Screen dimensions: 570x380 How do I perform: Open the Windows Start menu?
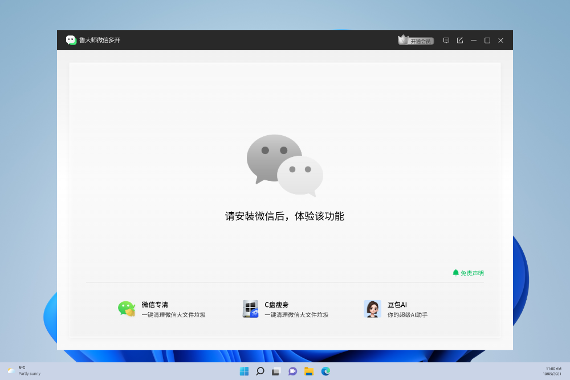coord(244,371)
